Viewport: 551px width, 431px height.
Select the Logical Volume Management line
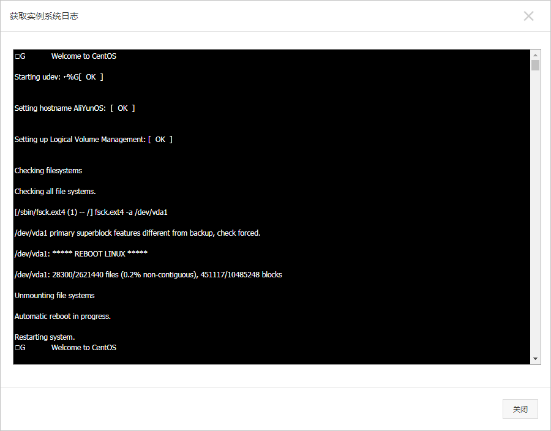[93, 140]
